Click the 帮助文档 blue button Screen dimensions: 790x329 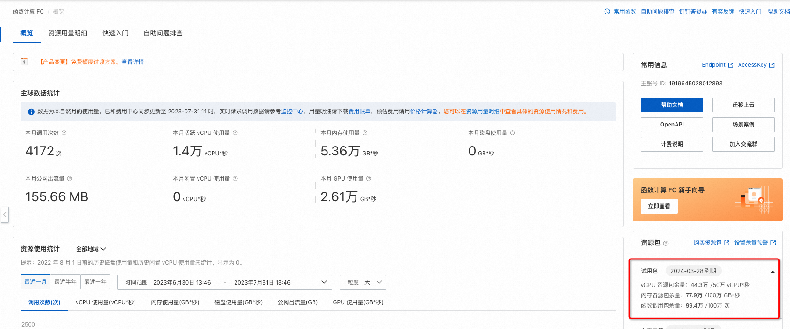pyautogui.click(x=672, y=105)
